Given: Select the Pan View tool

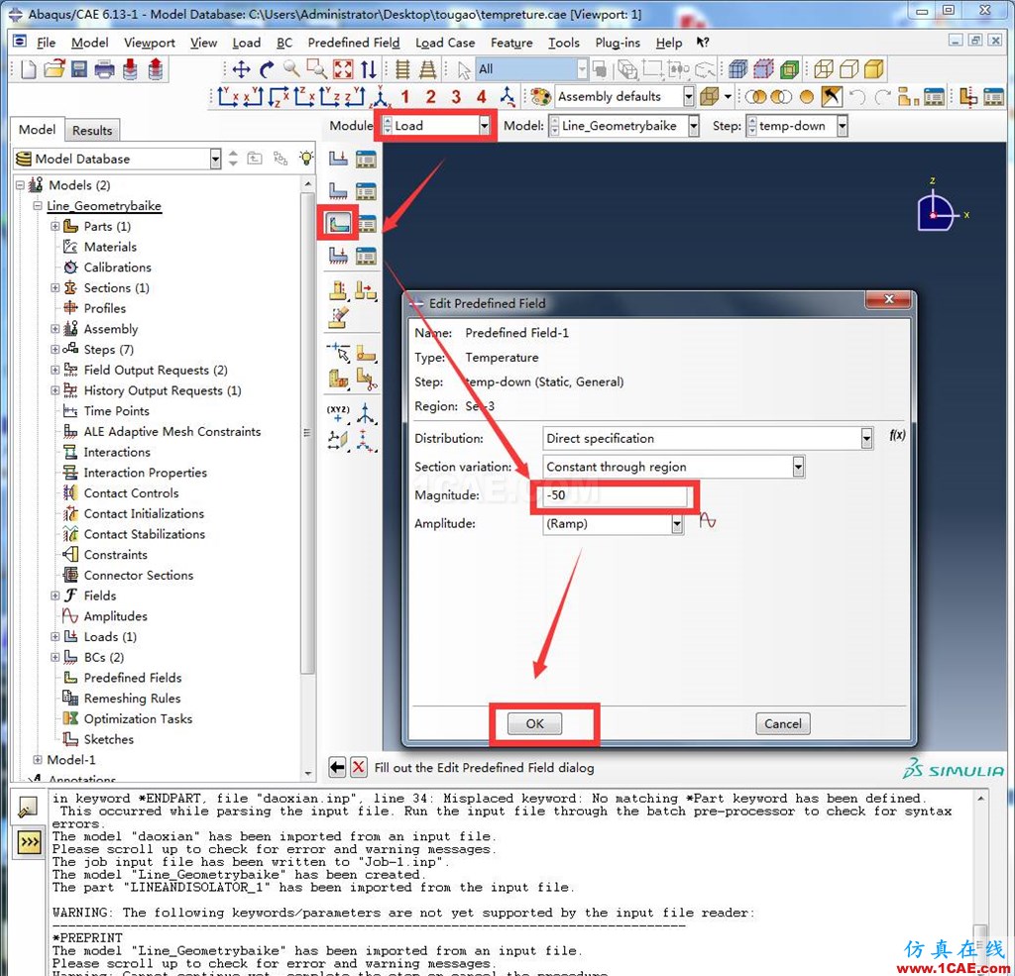Looking at the screenshot, I should tap(242, 69).
